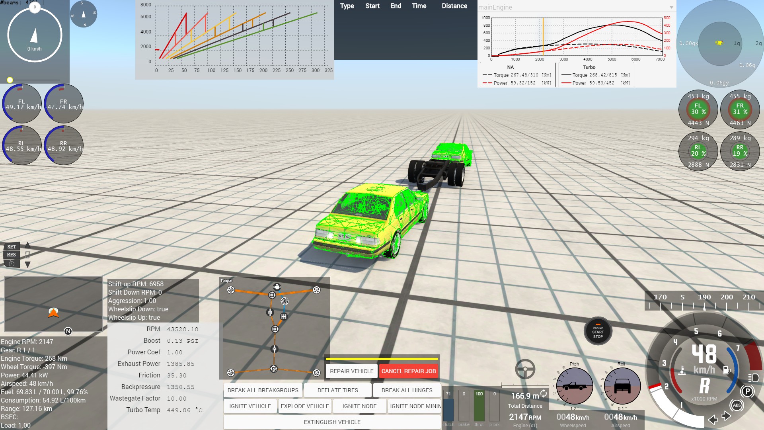Click the Pitch inclinometer gauge
The height and width of the screenshot is (430, 764).
[574, 386]
